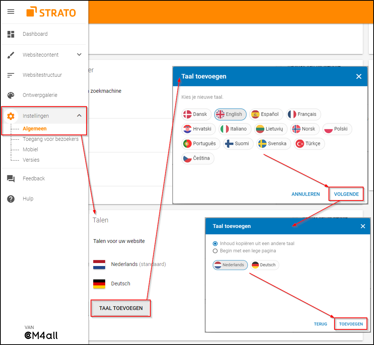Screen dimensions: 374x345
Task: Click the Websitestructuur lines icon
Action: (11, 75)
